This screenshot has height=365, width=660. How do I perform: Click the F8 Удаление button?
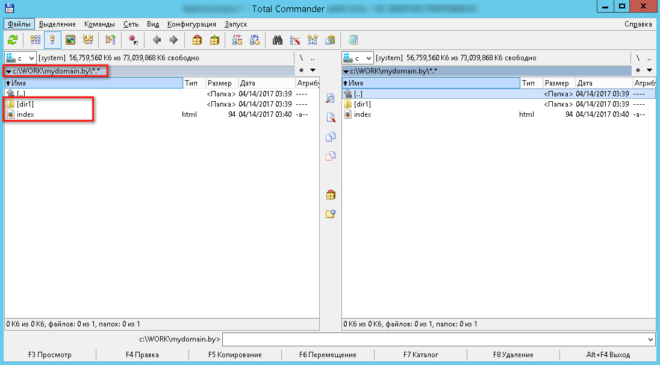click(x=513, y=355)
